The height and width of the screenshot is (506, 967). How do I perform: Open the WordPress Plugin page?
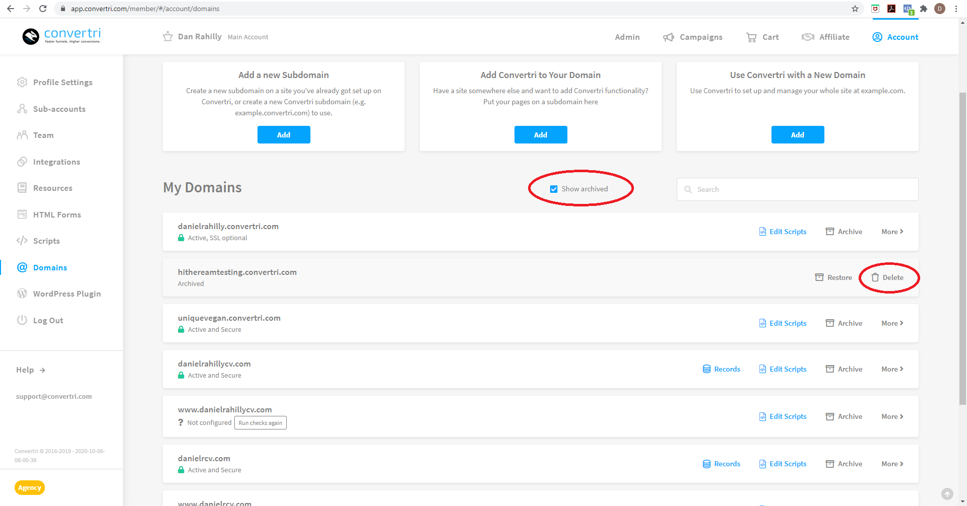click(x=67, y=294)
